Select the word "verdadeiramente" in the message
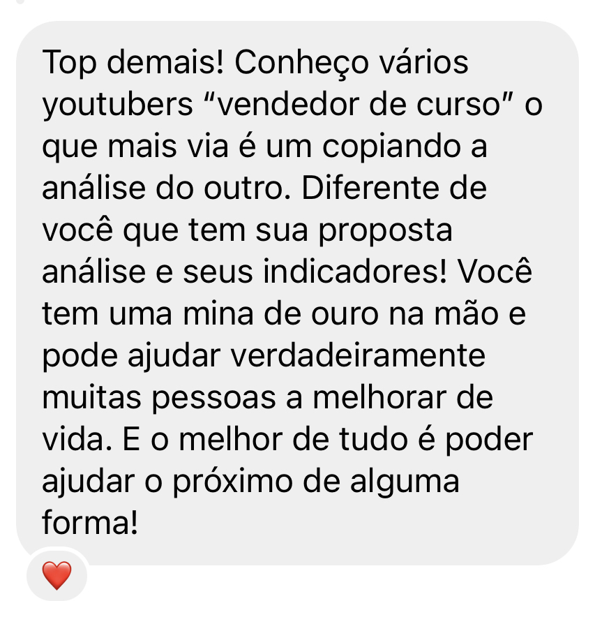Image resolution: width=602 pixels, height=624 pixels. point(358,355)
